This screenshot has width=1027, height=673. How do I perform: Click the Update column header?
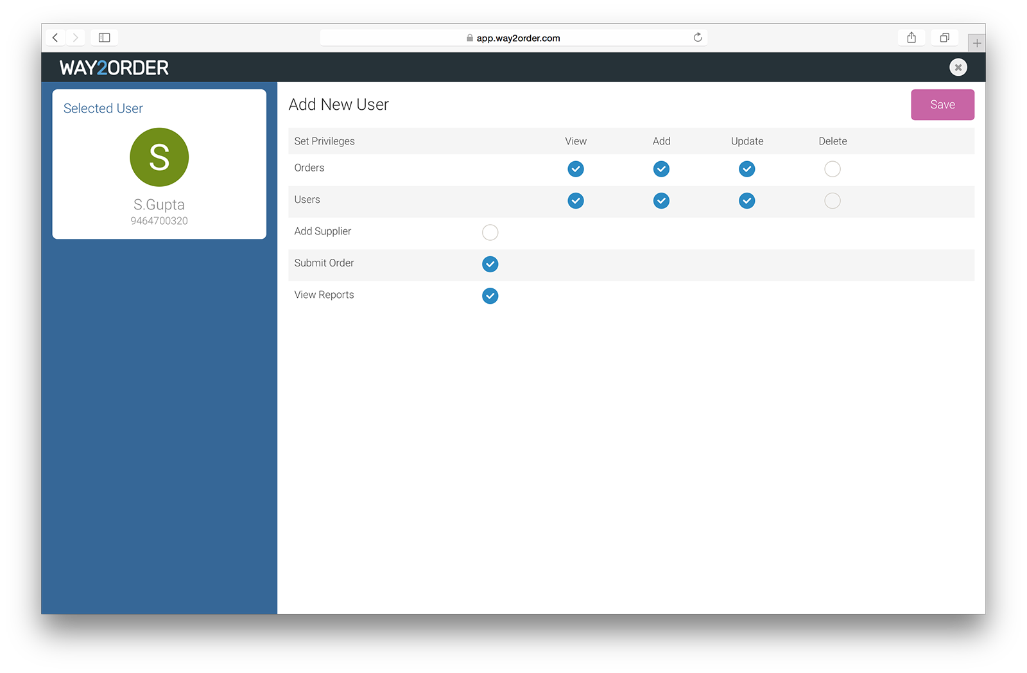click(747, 141)
